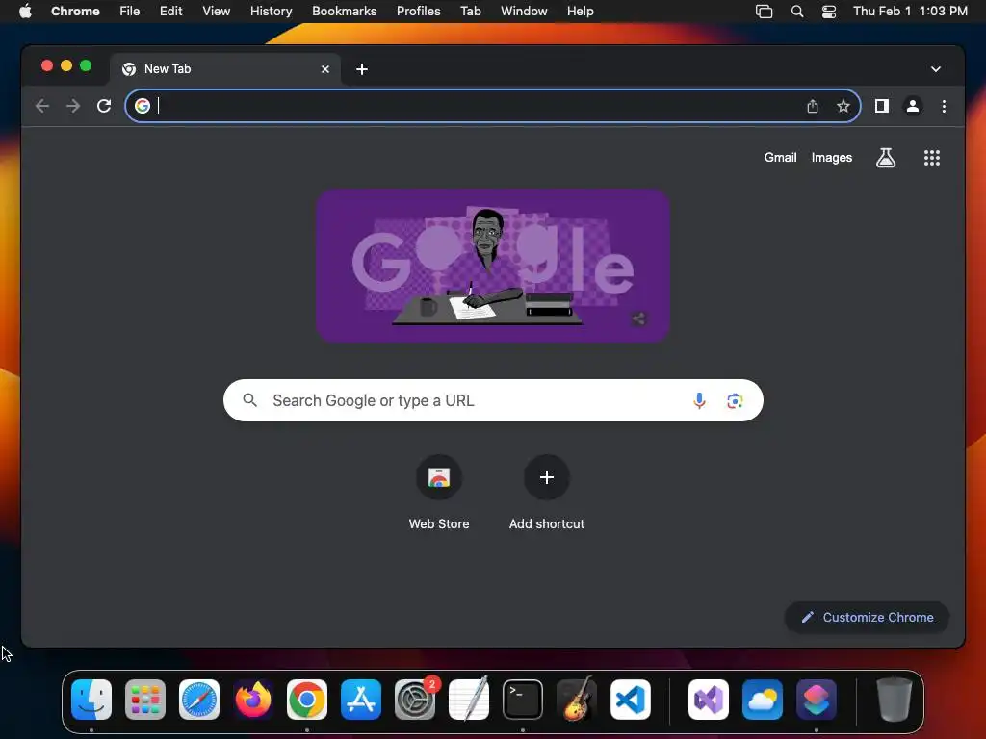This screenshot has width=986, height=739.
Task: Open the Web Store shortcut
Action: click(439, 493)
